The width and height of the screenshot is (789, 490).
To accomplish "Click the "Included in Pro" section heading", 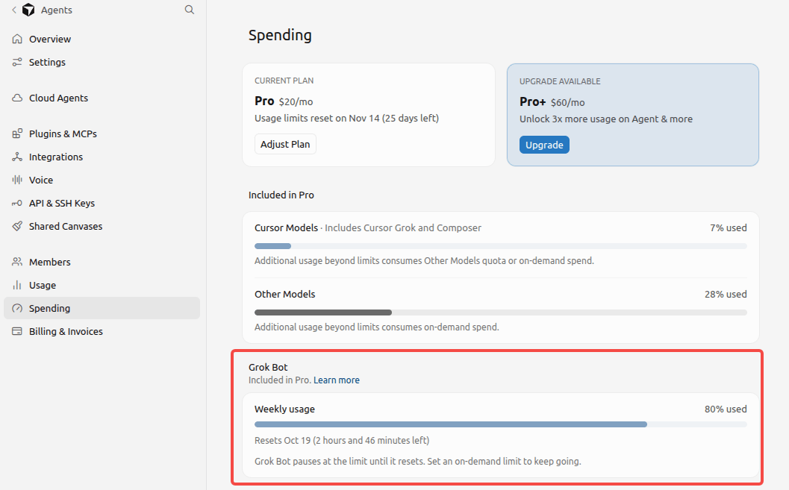I will [281, 195].
